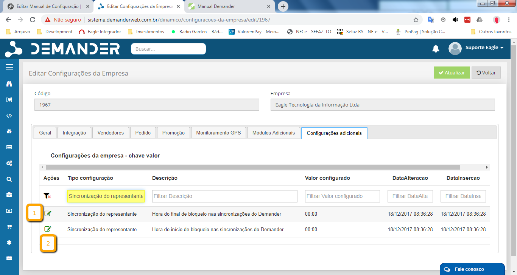Click the Voltar button

click(x=486, y=73)
